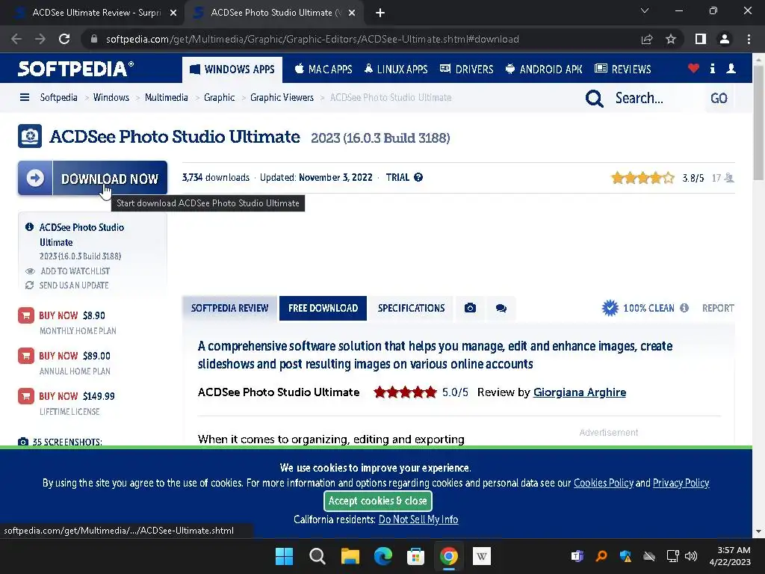765x574 pixels.
Task: Reload the page with browser refresh icon
Action: [x=64, y=39]
